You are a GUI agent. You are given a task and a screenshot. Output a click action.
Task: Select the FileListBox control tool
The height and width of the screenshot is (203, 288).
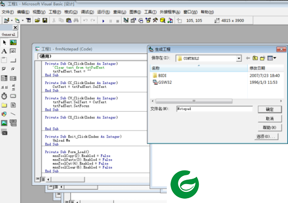(13, 105)
